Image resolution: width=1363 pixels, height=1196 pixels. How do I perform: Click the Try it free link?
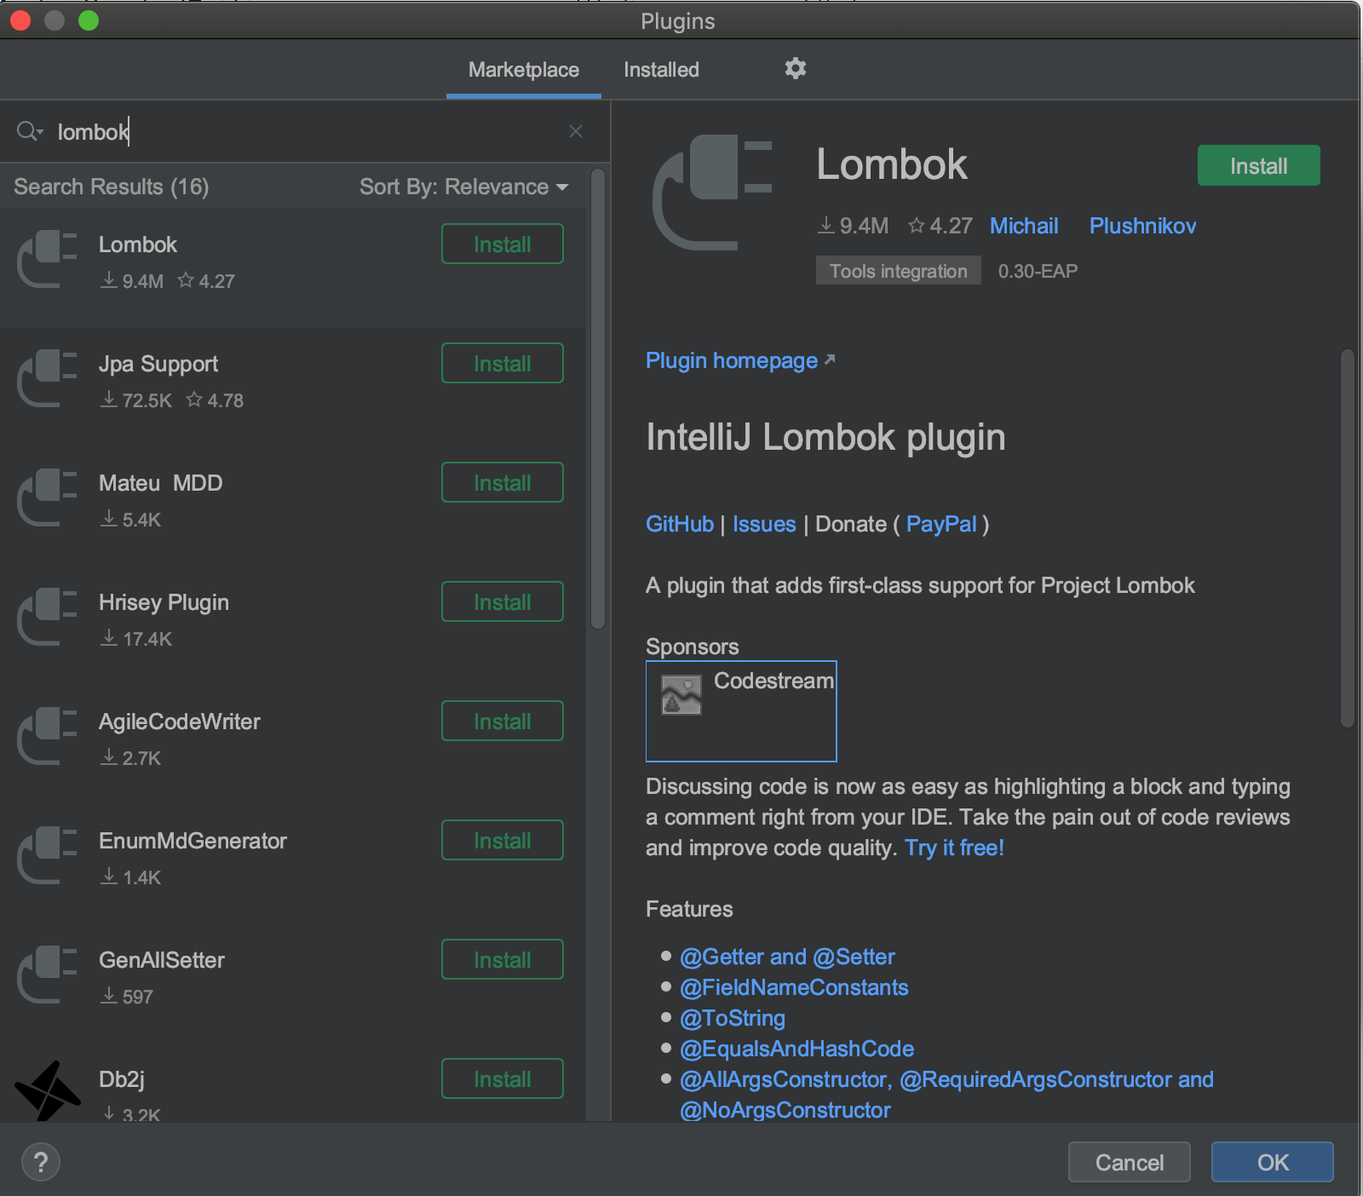(x=954, y=848)
